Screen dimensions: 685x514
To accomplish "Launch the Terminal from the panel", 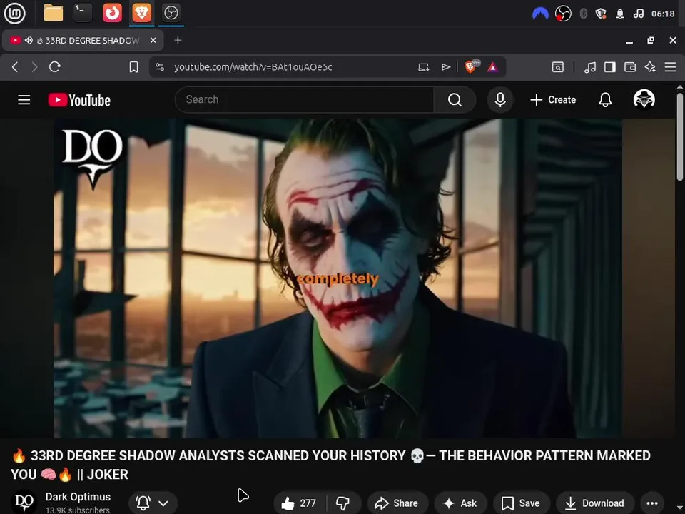I will [83, 13].
